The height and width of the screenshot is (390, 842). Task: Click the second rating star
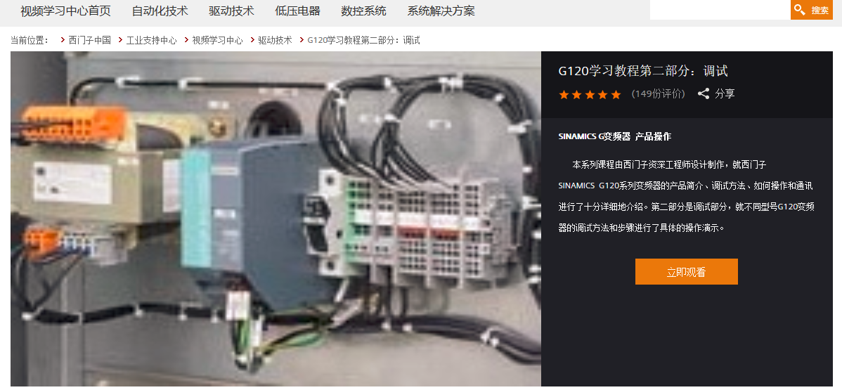point(577,95)
